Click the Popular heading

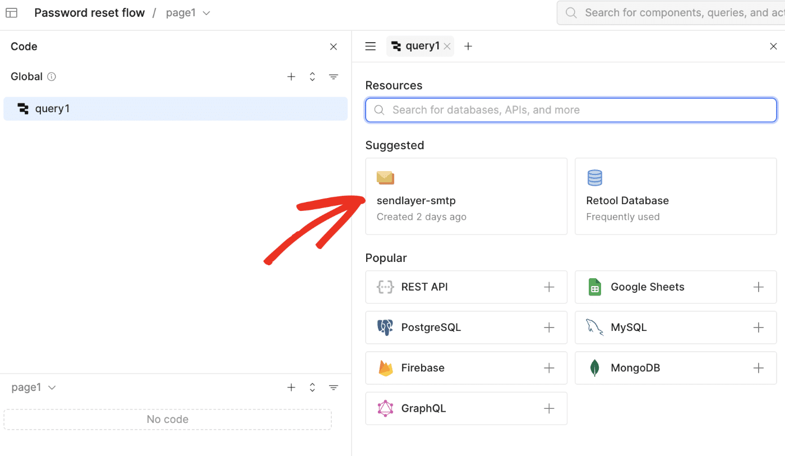pyautogui.click(x=386, y=258)
